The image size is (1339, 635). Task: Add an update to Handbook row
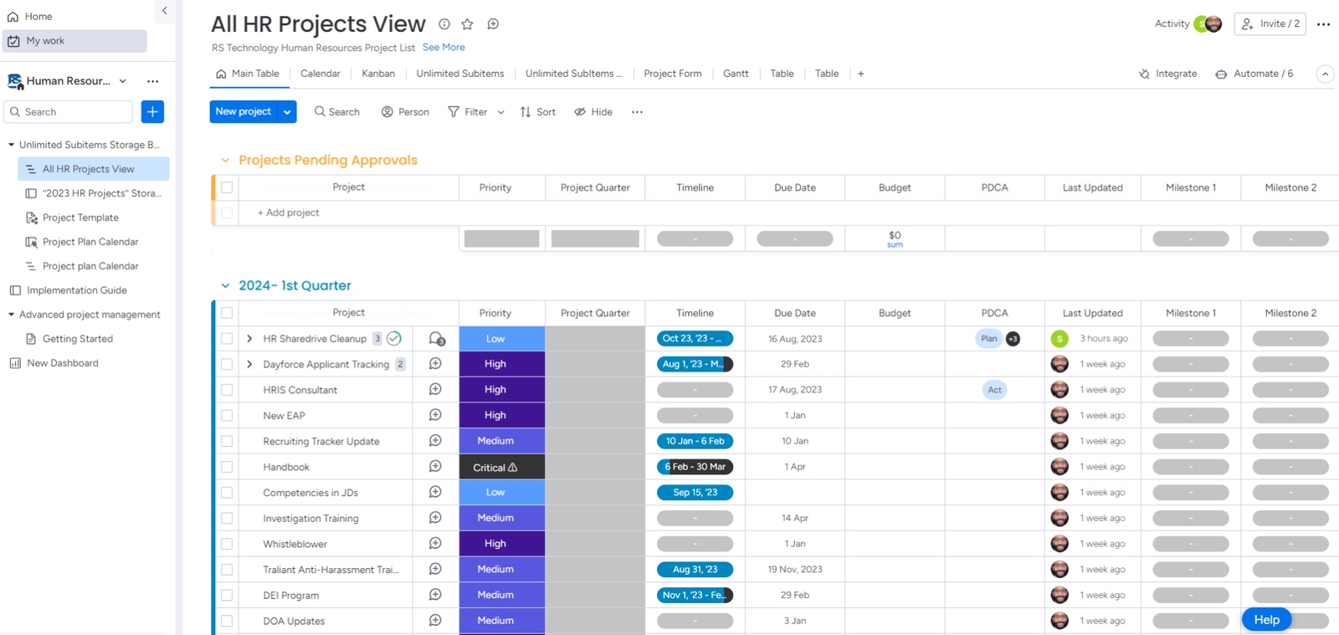pos(435,467)
